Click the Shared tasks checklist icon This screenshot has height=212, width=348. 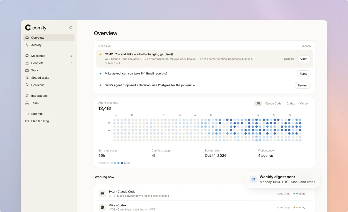tap(27, 78)
